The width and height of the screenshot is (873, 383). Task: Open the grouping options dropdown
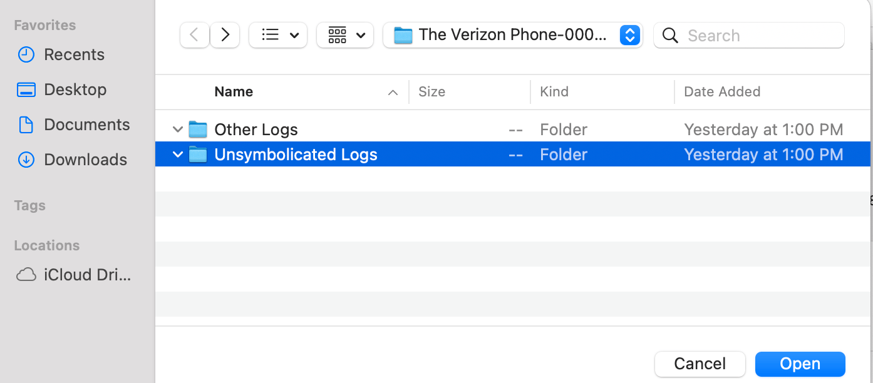[x=345, y=34]
